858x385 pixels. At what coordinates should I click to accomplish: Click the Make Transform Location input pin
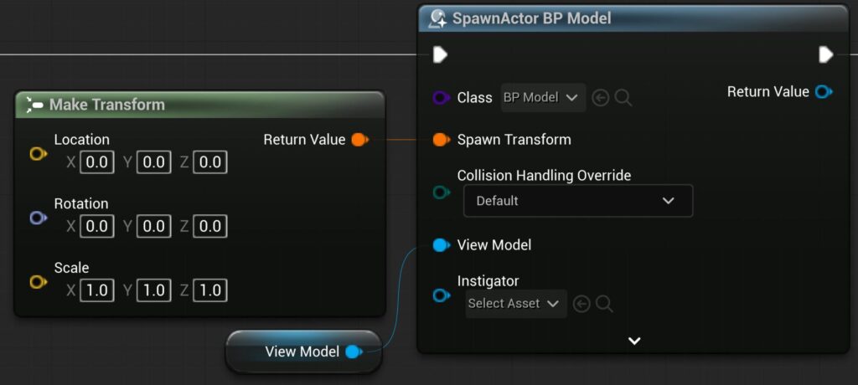coord(38,154)
